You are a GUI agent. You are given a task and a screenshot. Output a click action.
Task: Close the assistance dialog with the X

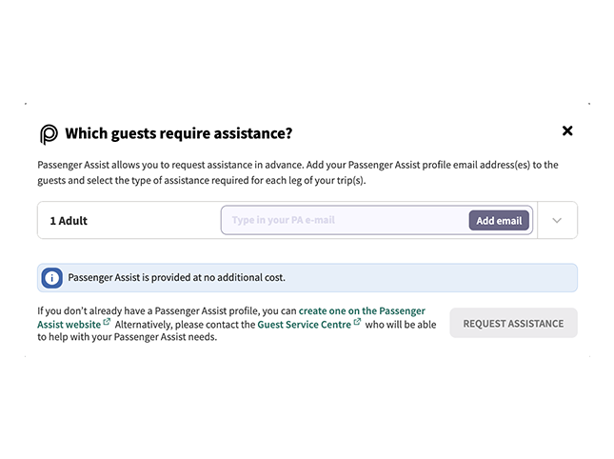click(567, 130)
